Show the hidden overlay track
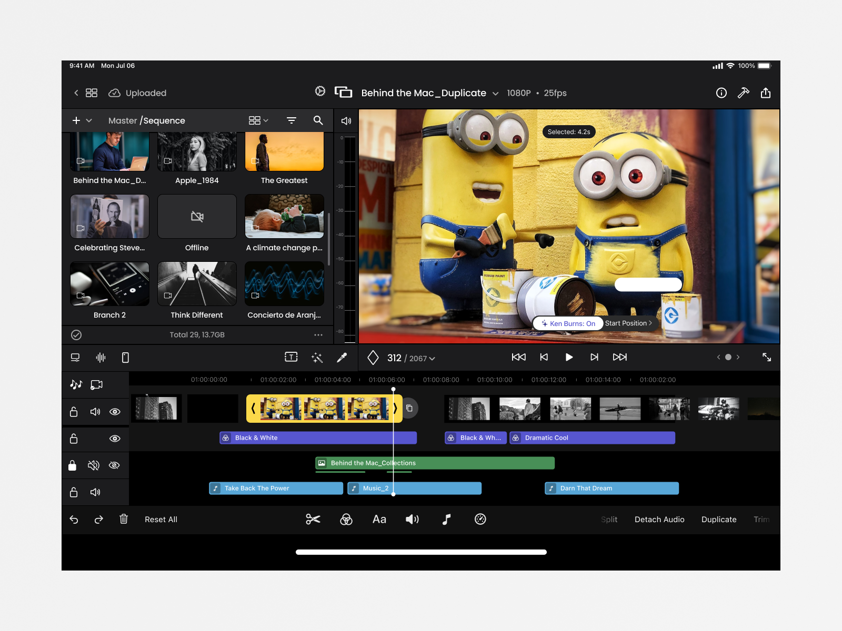Image resolution: width=842 pixels, height=631 pixels. (114, 465)
